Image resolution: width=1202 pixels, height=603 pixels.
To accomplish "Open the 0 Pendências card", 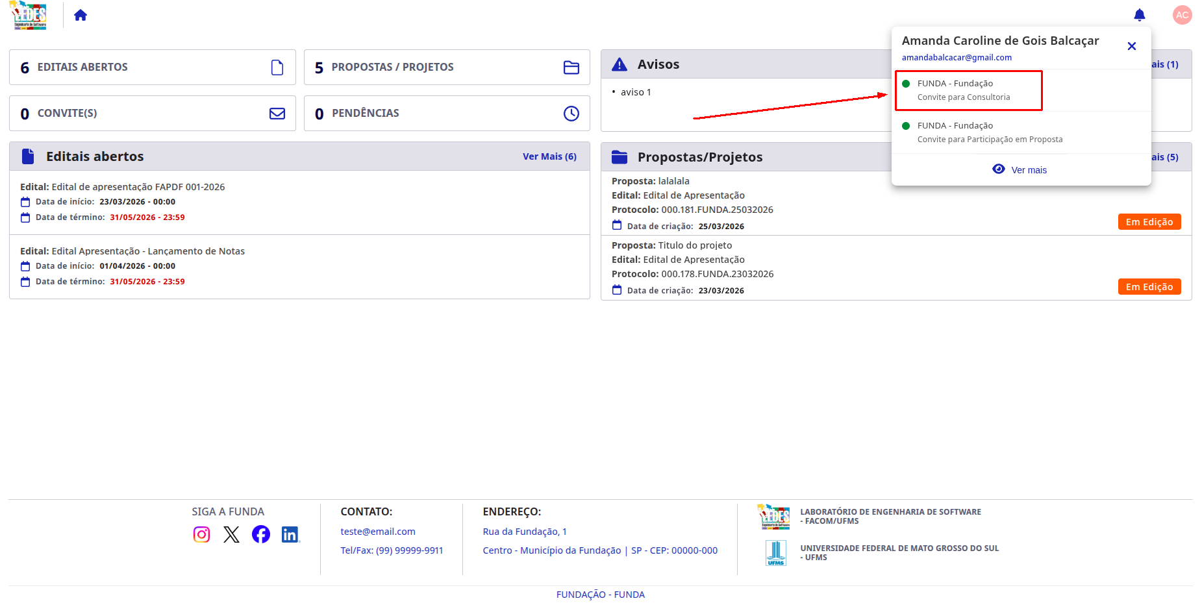I will point(447,113).
